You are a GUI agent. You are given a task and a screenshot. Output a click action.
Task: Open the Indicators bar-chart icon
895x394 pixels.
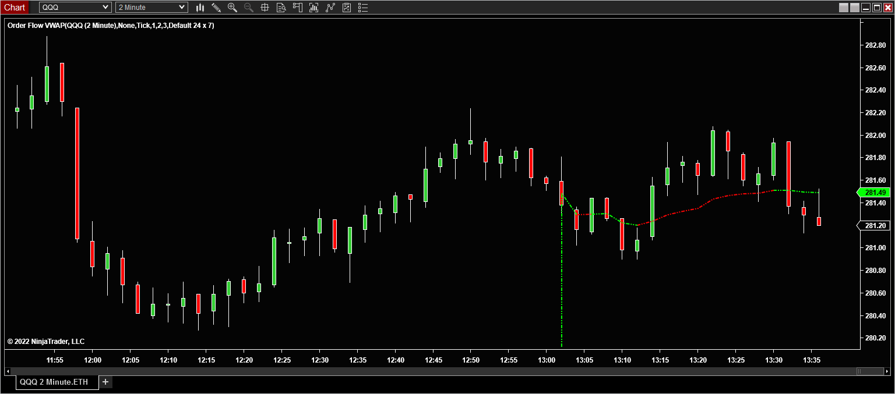tap(314, 8)
